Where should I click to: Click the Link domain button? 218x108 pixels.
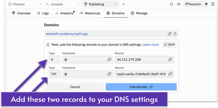pyautogui.click(x=141, y=87)
